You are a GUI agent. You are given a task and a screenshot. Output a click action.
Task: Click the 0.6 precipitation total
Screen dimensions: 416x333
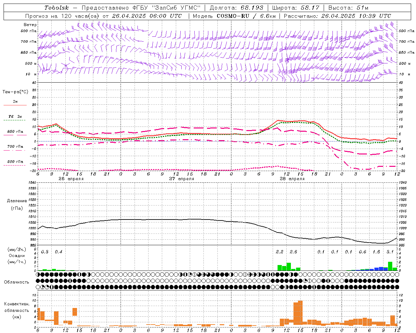tap(362, 252)
